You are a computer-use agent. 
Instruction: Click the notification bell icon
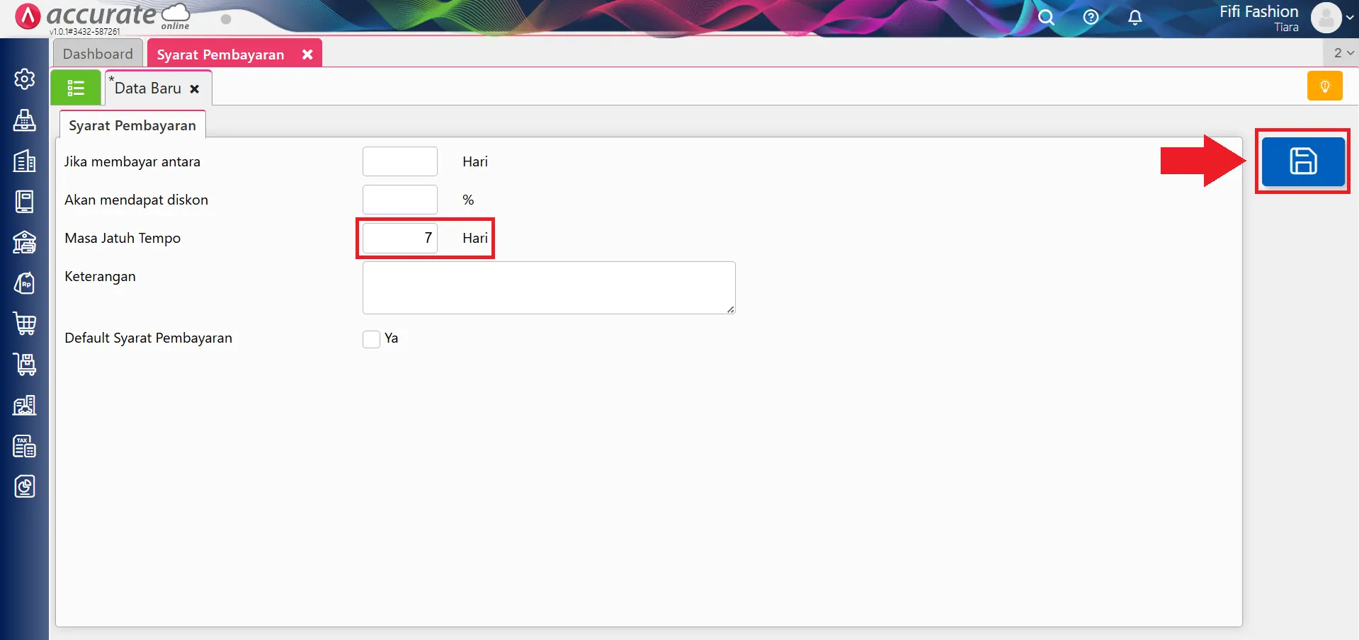pos(1135,17)
